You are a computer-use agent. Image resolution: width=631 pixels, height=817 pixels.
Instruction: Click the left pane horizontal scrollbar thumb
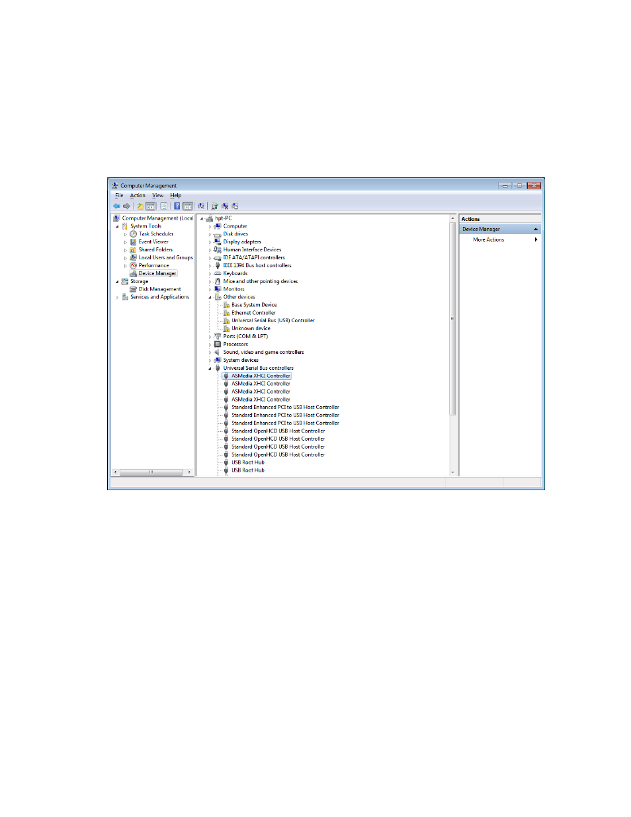coord(151,472)
